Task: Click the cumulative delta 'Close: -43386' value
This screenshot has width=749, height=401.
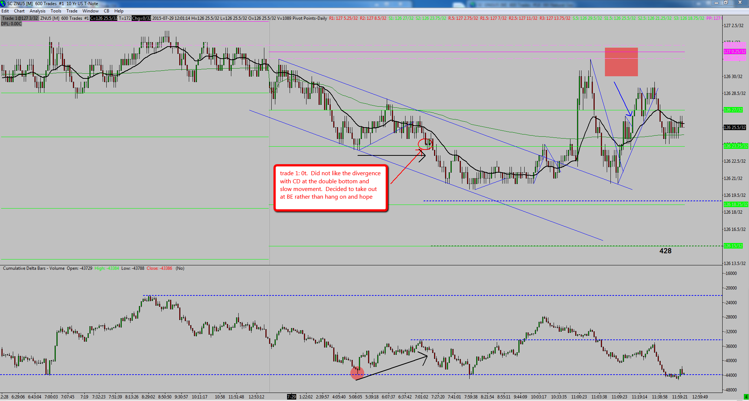Action: point(159,268)
